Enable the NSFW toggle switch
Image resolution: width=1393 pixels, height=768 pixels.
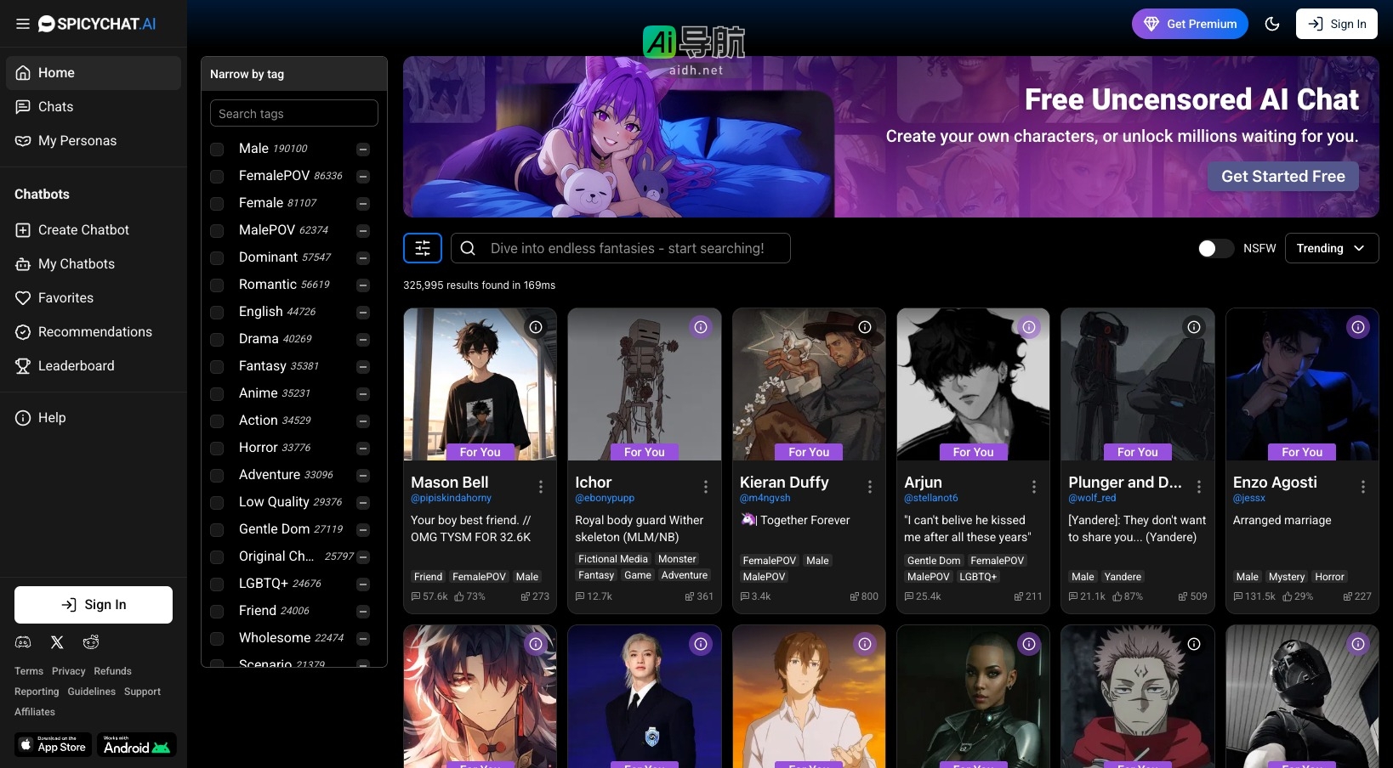coord(1214,248)
